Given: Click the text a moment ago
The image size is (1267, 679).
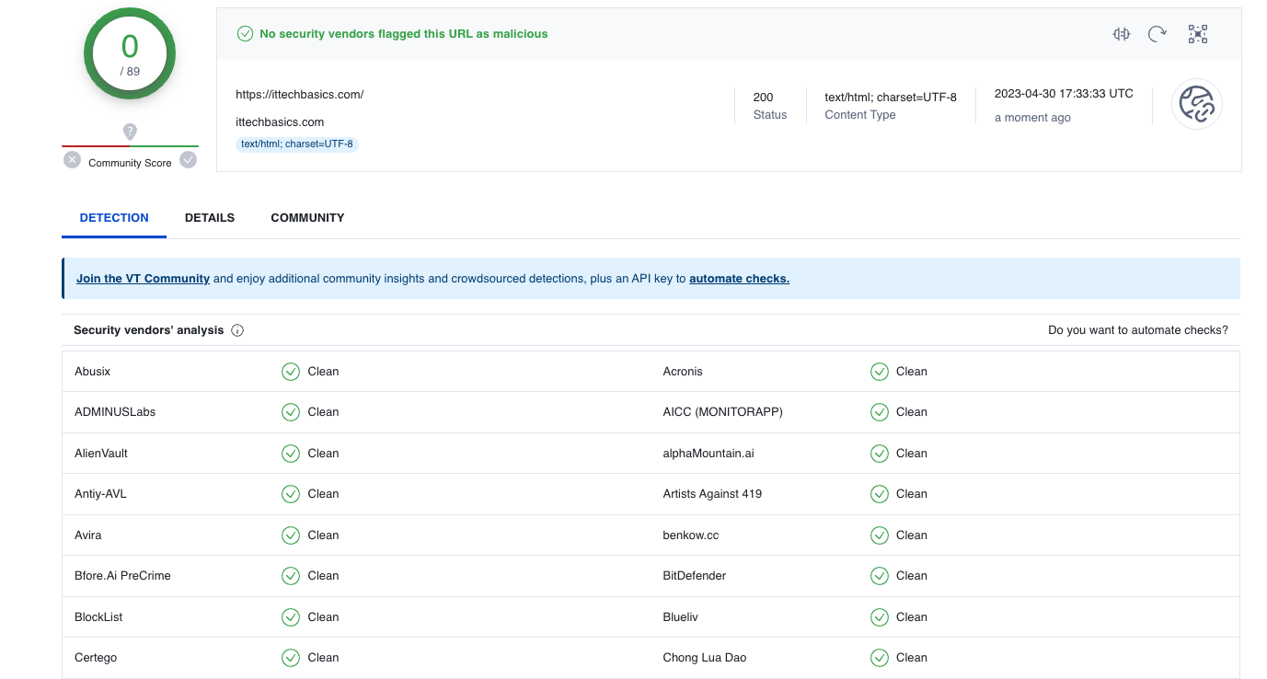Looking at the screenshot, I should point(1032,118).
